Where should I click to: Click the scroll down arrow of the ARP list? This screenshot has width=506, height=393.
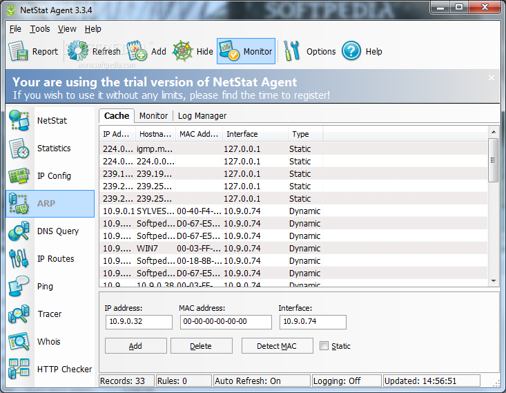click(494, 281)
